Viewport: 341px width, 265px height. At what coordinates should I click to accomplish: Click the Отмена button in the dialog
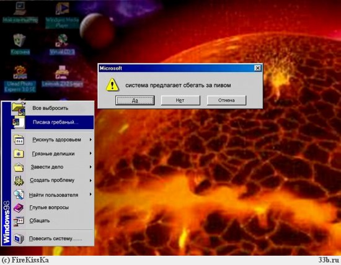point(226,101)
